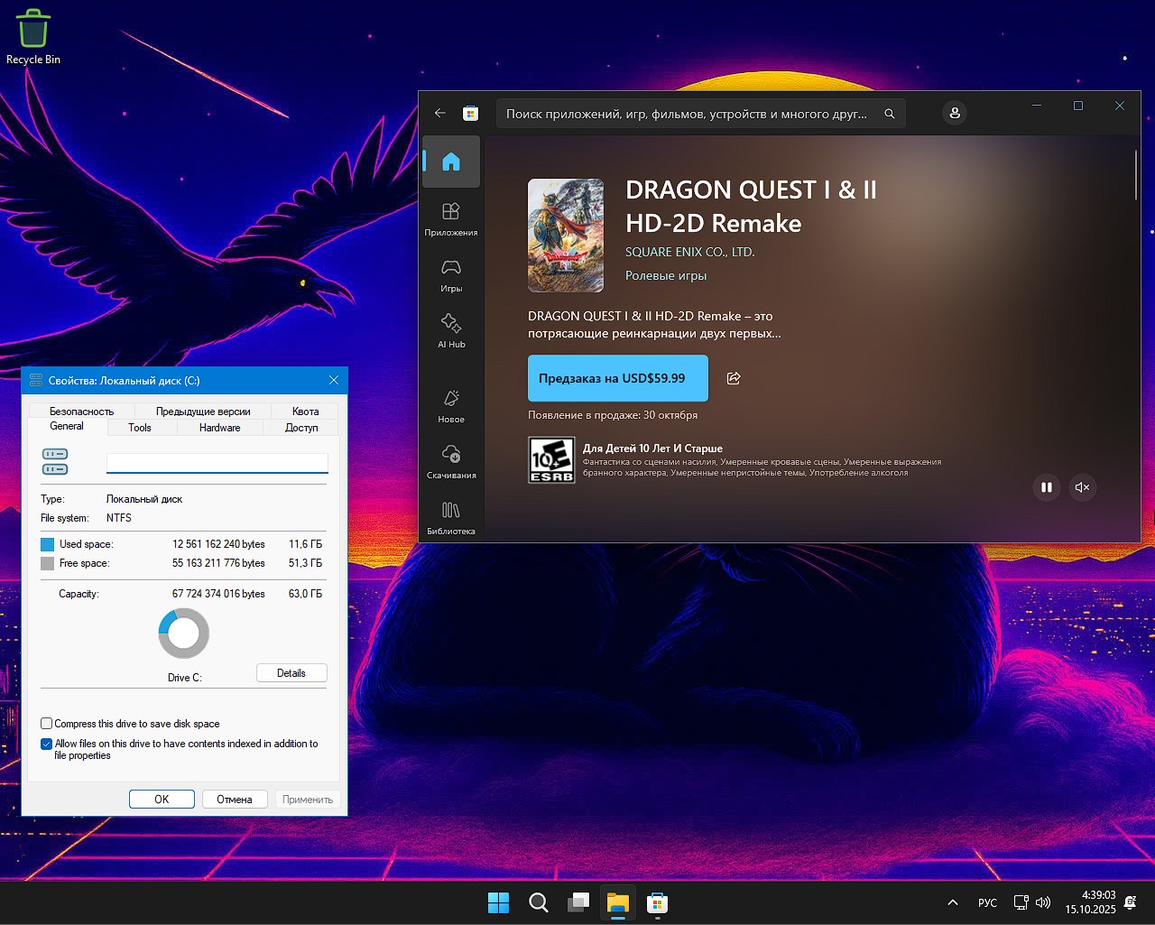Open Новое section in Store sidebar
Viewport: 1155px width, 925px height.
coord(451,405)
